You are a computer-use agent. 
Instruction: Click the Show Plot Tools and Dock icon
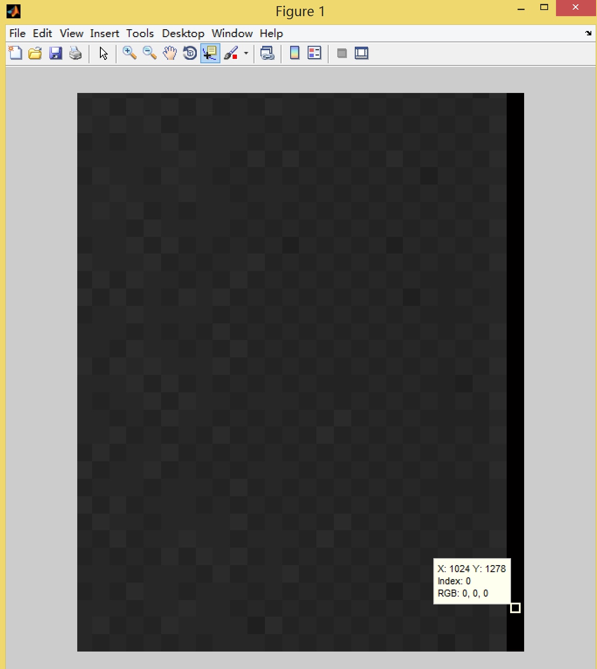point(361,53)
